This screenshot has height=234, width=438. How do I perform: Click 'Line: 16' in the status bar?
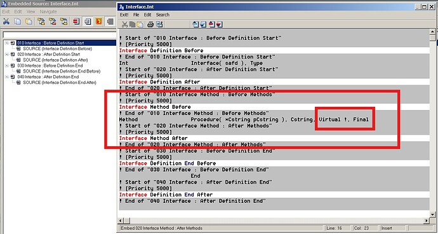pos(335,228)
